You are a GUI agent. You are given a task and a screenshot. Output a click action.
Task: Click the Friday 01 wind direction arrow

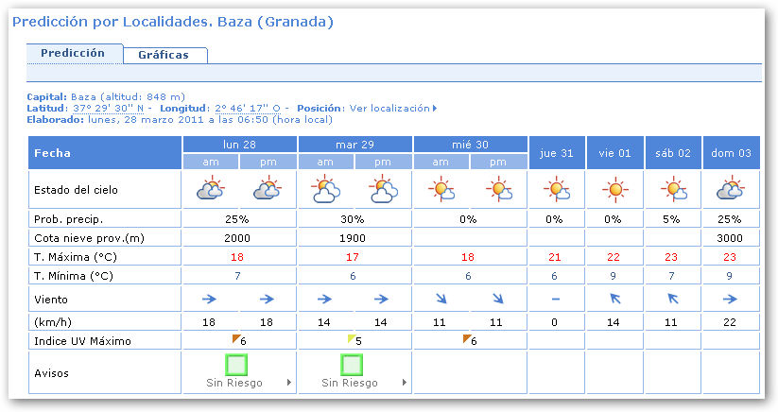(615, 298)
